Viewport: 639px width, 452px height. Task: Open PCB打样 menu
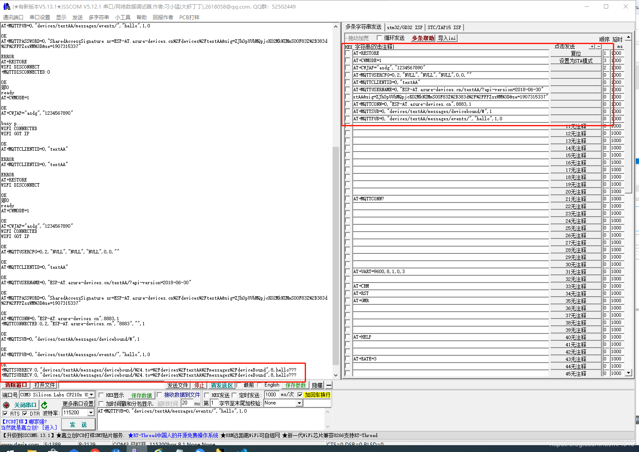[x=189, y=18]
